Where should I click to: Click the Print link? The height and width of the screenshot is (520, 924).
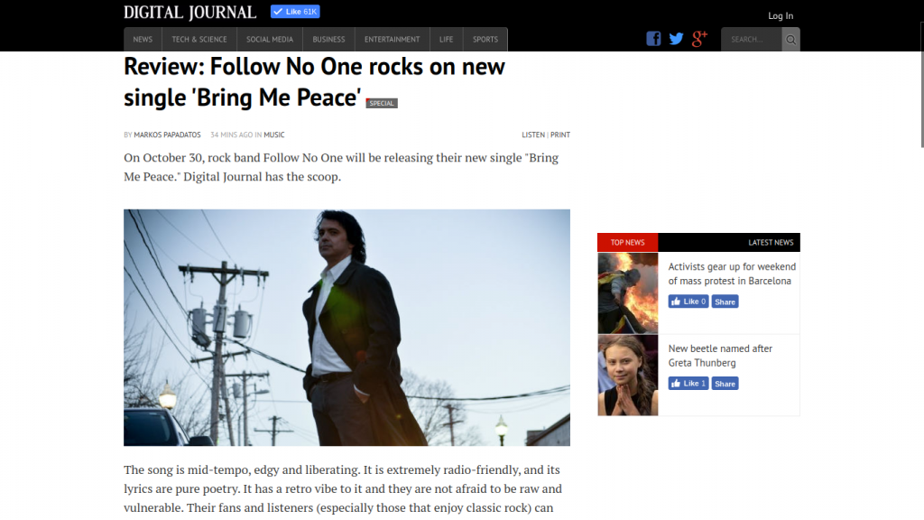pyautogui.click(x=560, y=135)
